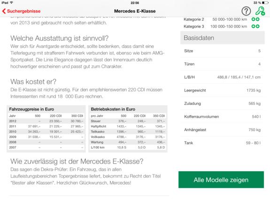Select the Basisdaten section header

point(222,38)
